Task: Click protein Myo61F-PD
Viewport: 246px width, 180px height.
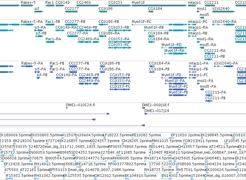Action: [x=171, y=75]
